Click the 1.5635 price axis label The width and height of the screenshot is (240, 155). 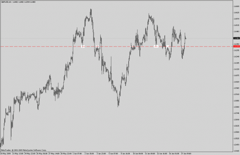237,126
